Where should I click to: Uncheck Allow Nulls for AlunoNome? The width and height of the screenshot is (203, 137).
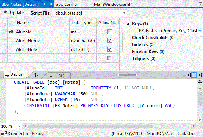point(109,41)
